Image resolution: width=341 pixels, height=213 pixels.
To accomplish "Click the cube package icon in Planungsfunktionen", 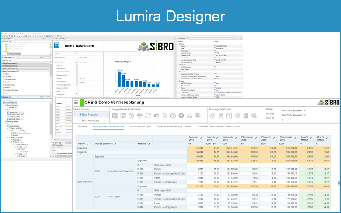I will pyautogui.click(x=237, y=116).
